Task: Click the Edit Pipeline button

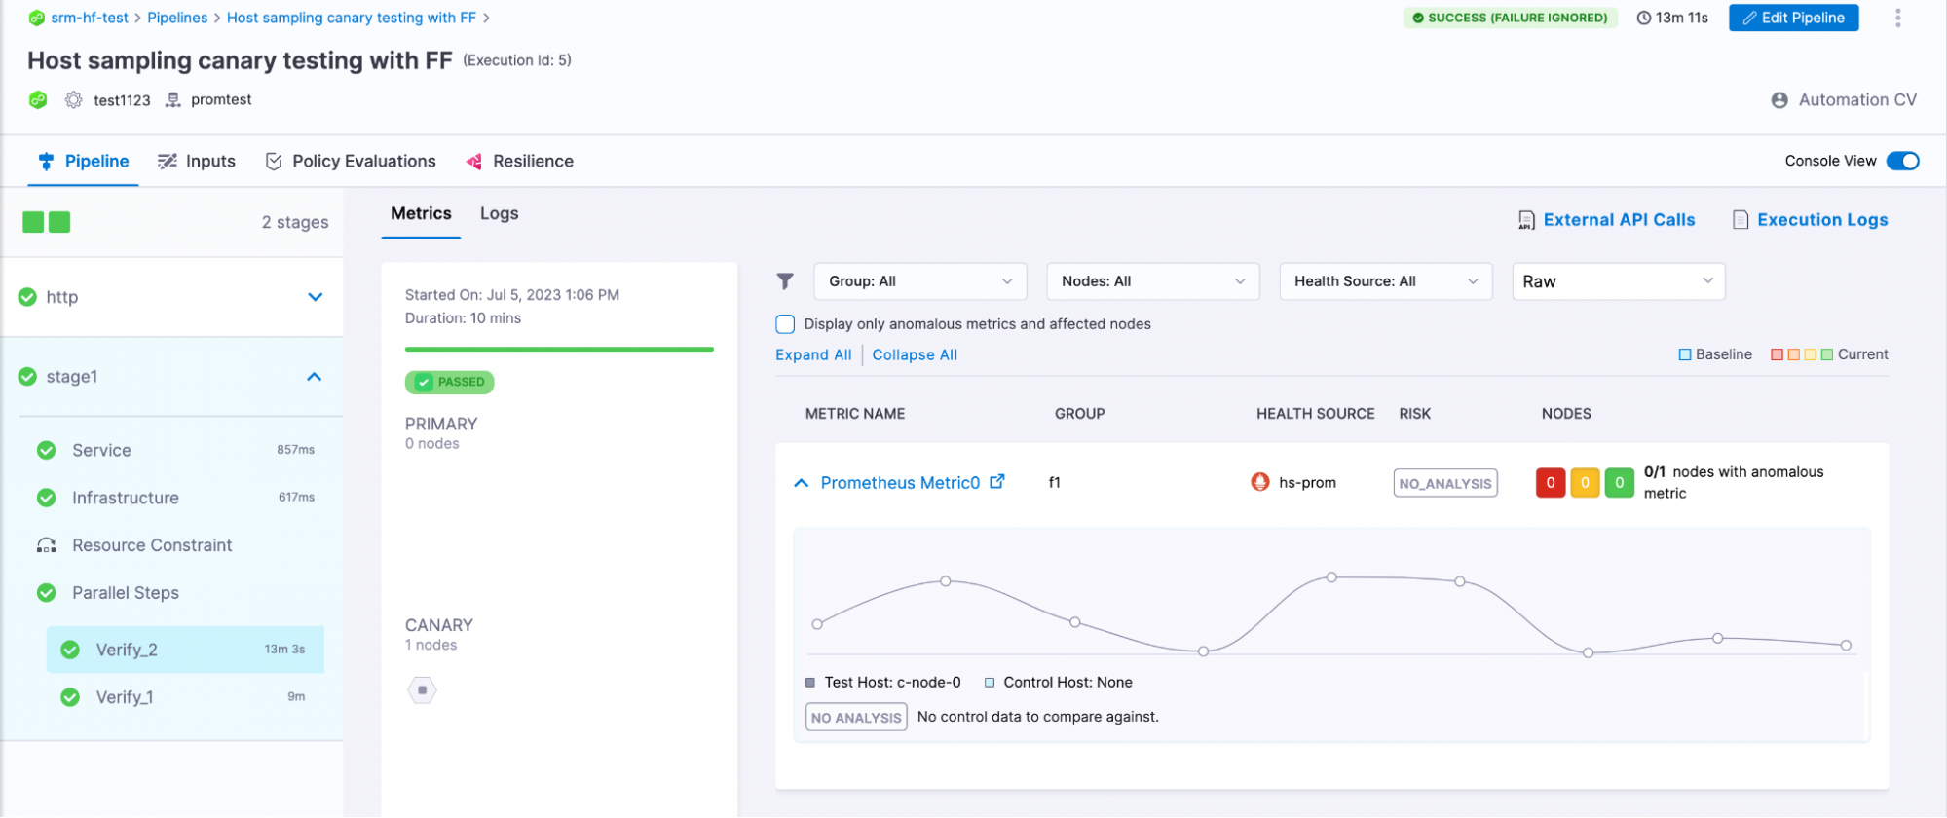Action: tap(1793, 18)
